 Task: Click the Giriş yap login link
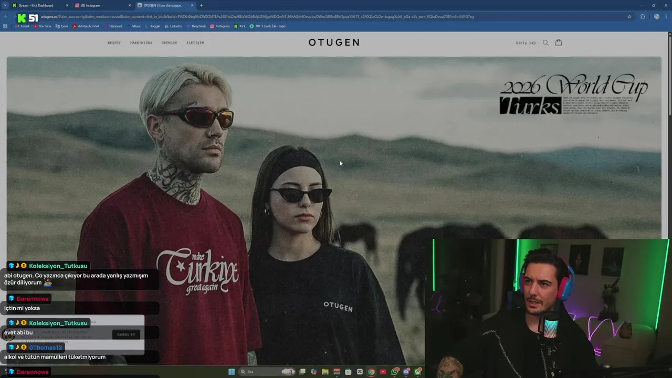point(526,43)
